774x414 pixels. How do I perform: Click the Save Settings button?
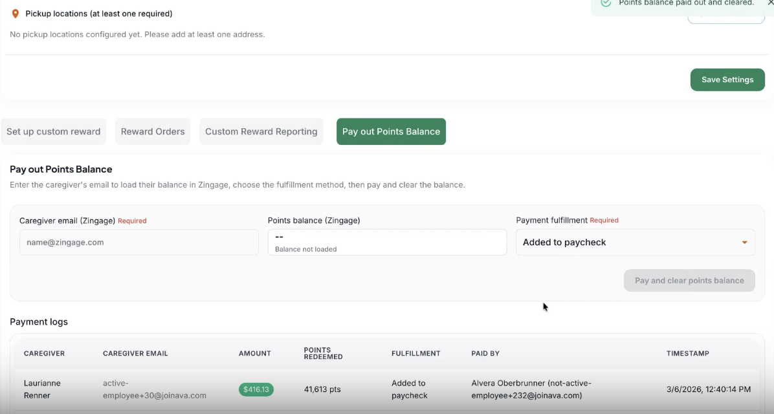point(727,80)
